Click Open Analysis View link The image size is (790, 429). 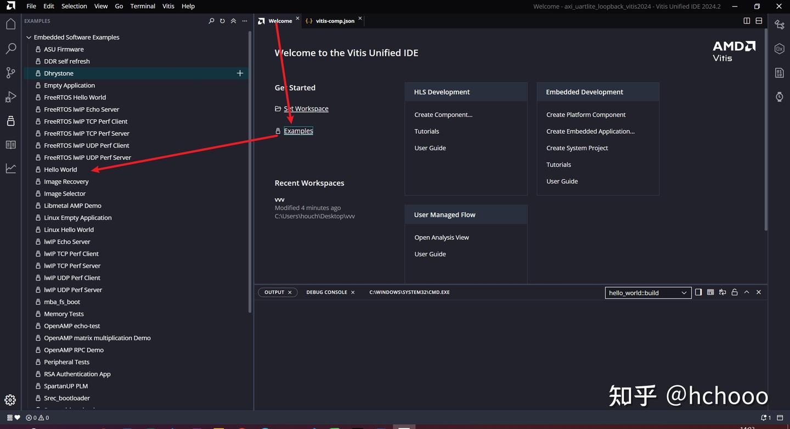pos(442,237)
